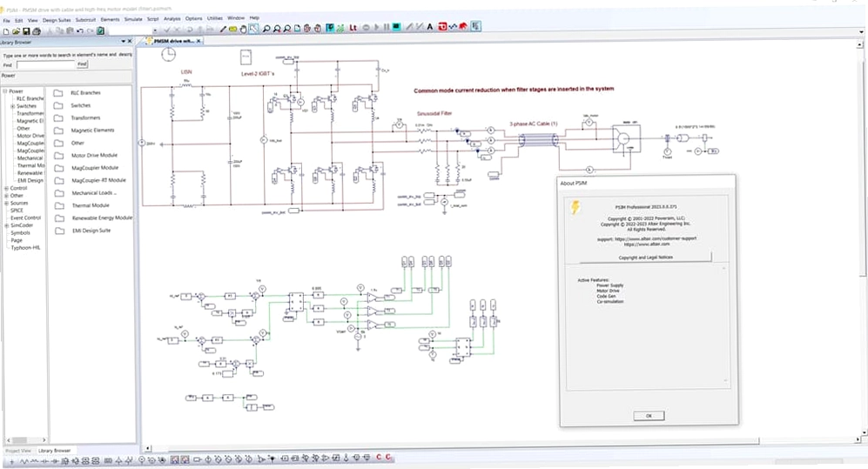868x469 pixels.
Task: Expand the Other top-level tree node
Action: [x=6, y=196]
